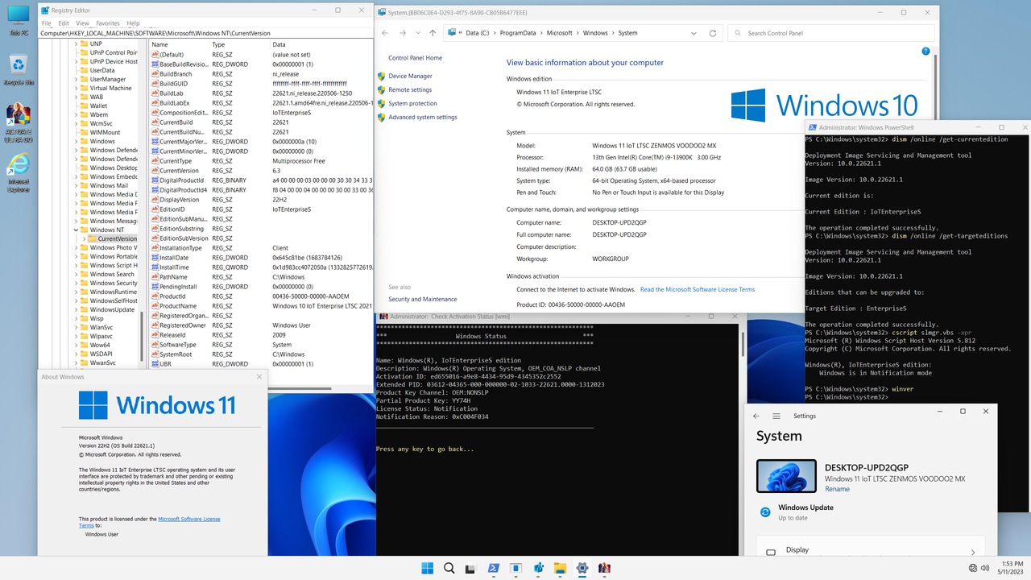This screenshot has height=580, width=1031.
Task: Open System protection link
Action: (x=412, y=103)
